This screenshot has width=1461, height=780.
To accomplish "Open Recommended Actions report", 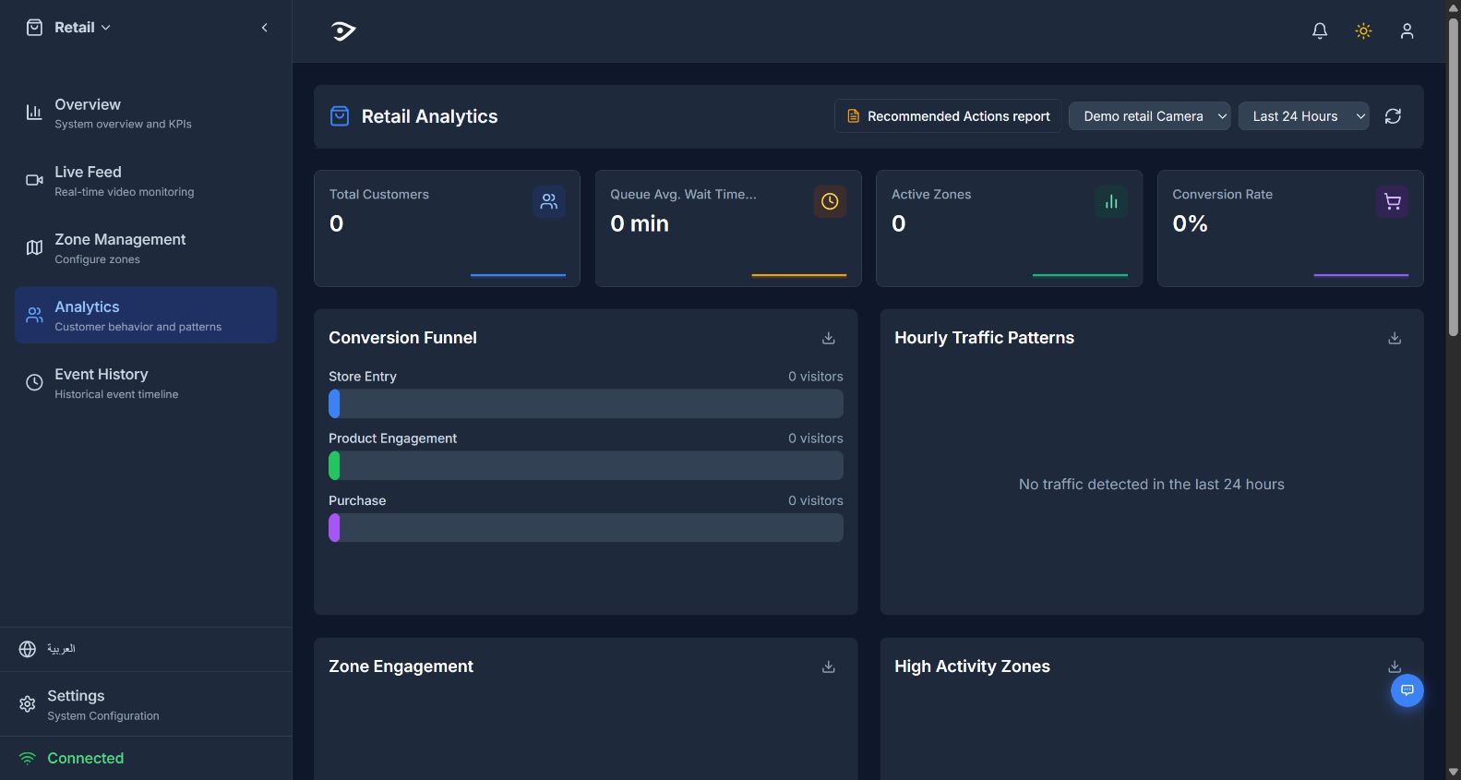I will [948, 116].
